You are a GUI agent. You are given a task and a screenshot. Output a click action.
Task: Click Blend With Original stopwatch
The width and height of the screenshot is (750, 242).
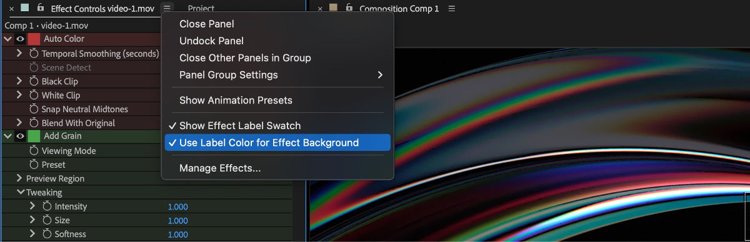34,123
